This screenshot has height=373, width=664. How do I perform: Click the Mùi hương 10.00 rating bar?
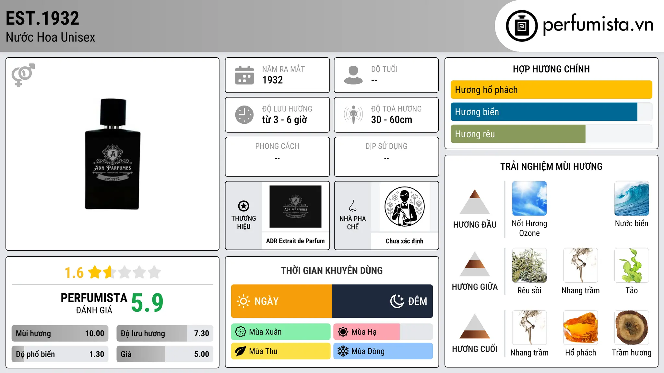point(60,333)
